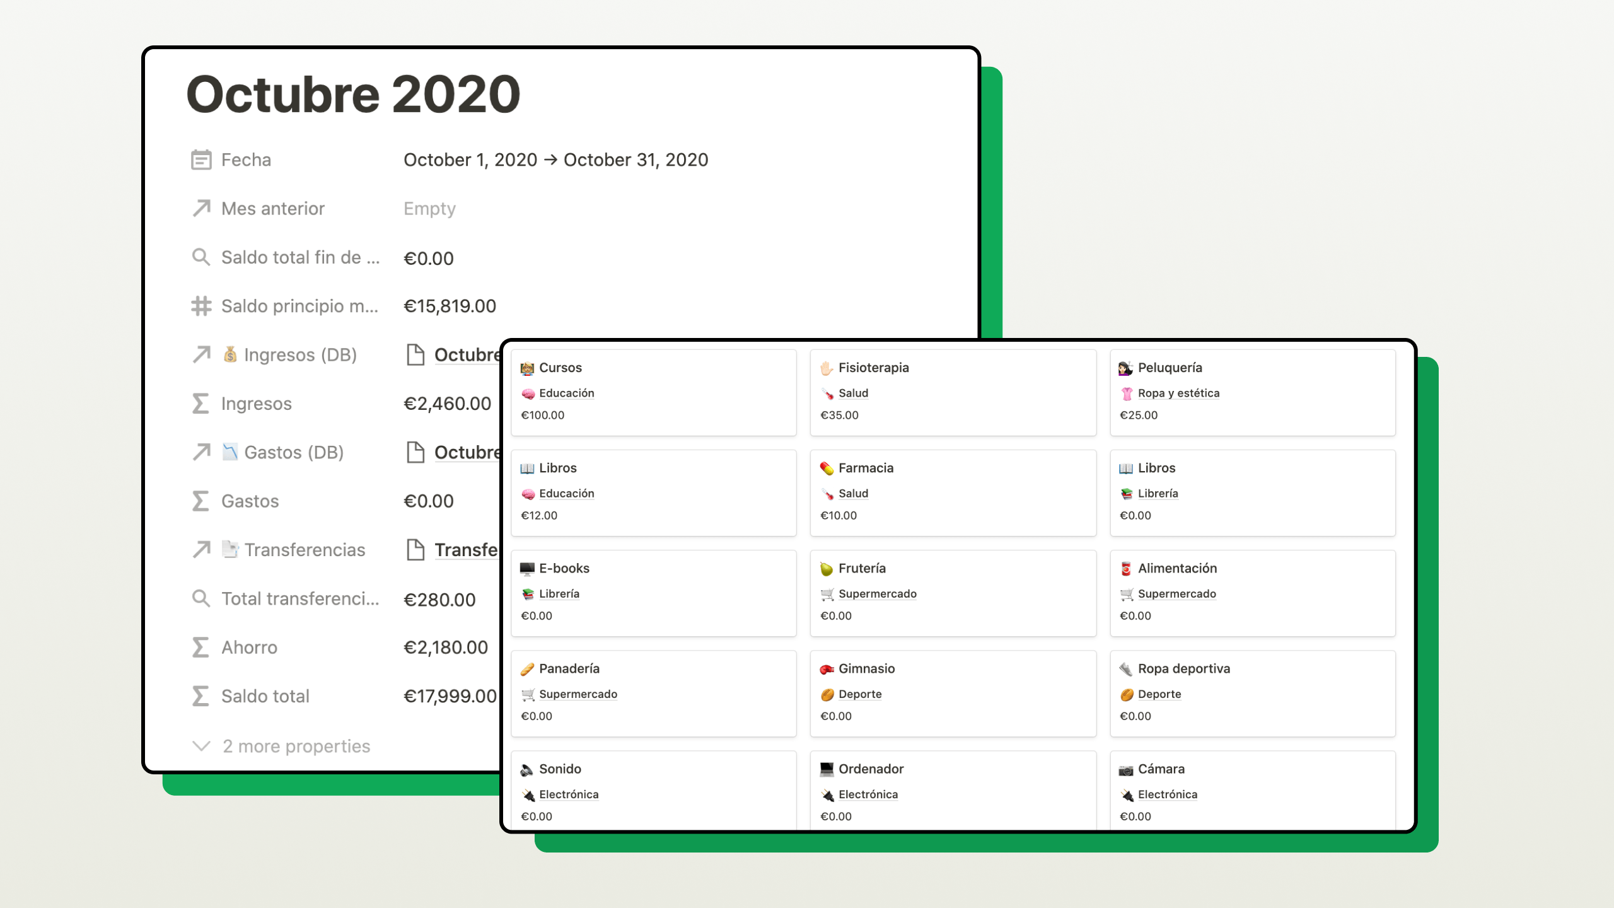Click the magnifier icon beside Total transferencias
This screenshot has height=908, width=1614.
click(200, 598)
